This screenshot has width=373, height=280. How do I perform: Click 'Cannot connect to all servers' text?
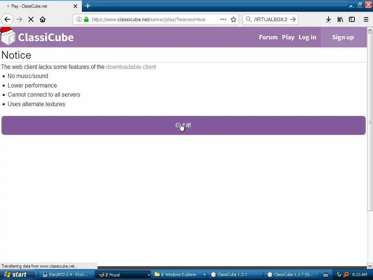tap(44, 94)
